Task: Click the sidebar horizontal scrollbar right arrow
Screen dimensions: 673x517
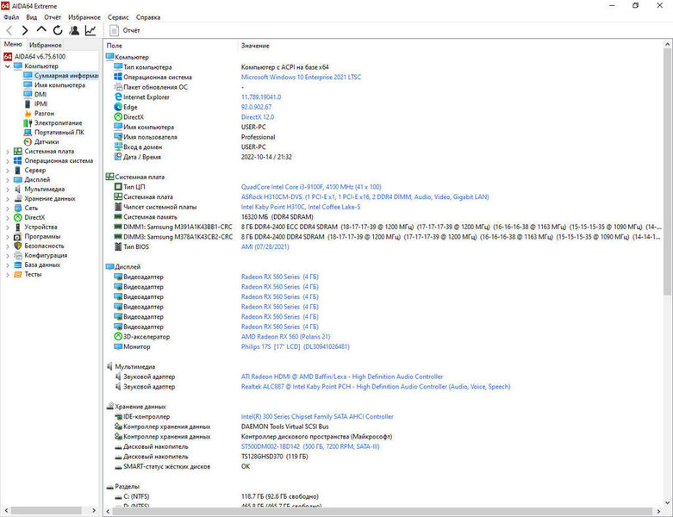Action: click(x=94, y=511)
